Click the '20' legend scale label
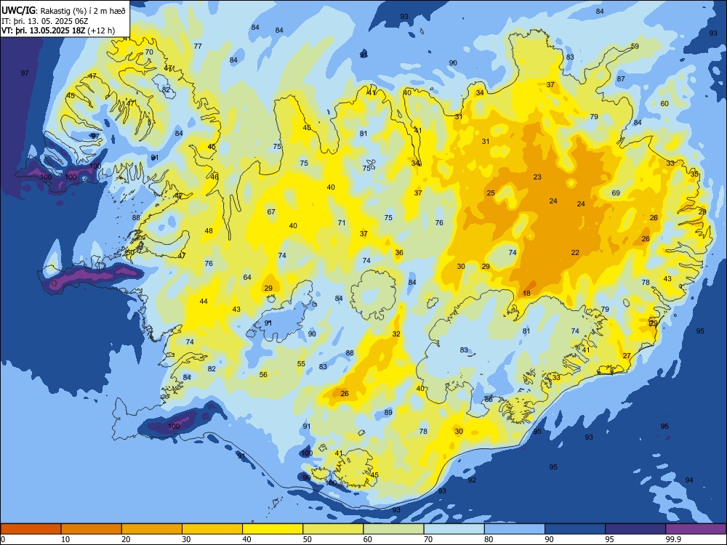Screen dimensions: 727x545 (126, 539)
